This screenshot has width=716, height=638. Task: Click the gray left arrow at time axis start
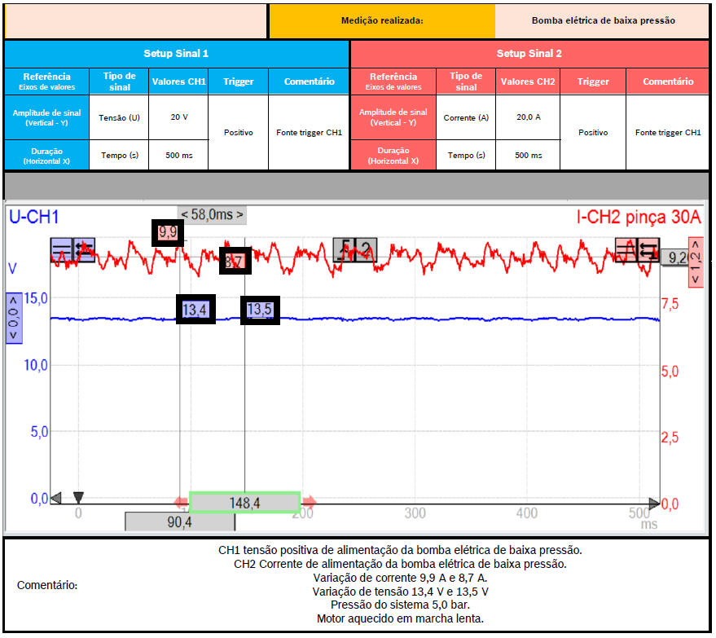point(55,497)
